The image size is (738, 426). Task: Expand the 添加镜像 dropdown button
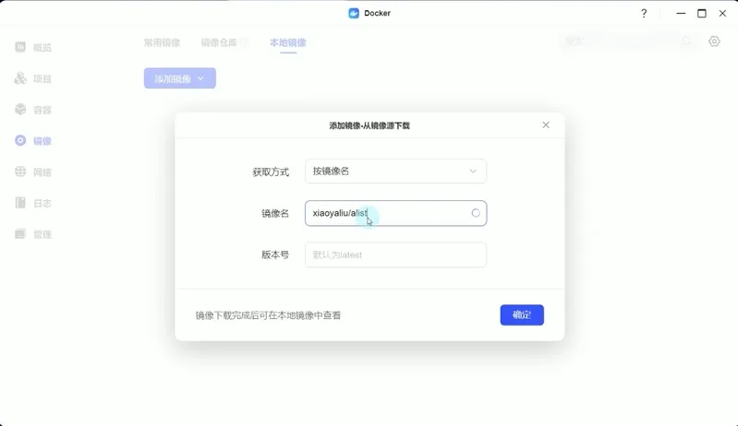coord(179,78)
